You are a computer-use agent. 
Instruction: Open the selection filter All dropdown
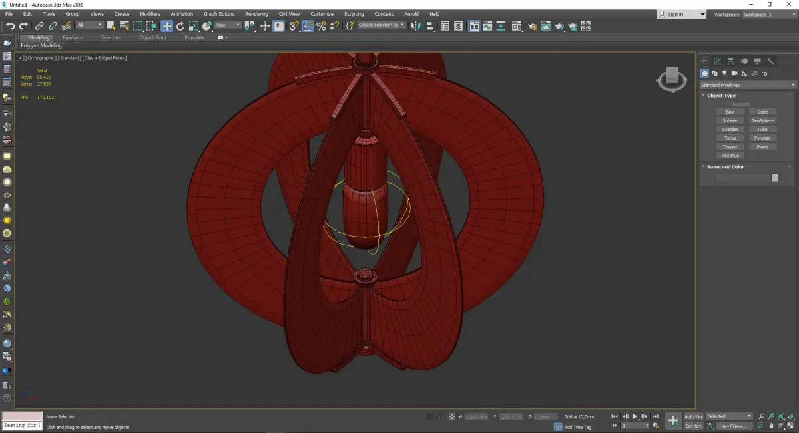pos(89,25)
